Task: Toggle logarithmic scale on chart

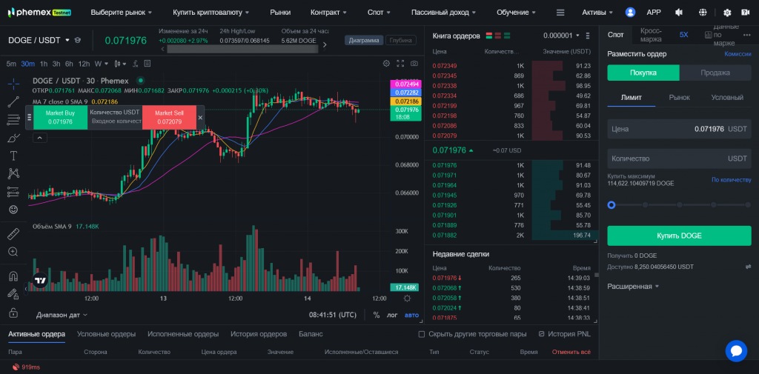Action: 392,315
